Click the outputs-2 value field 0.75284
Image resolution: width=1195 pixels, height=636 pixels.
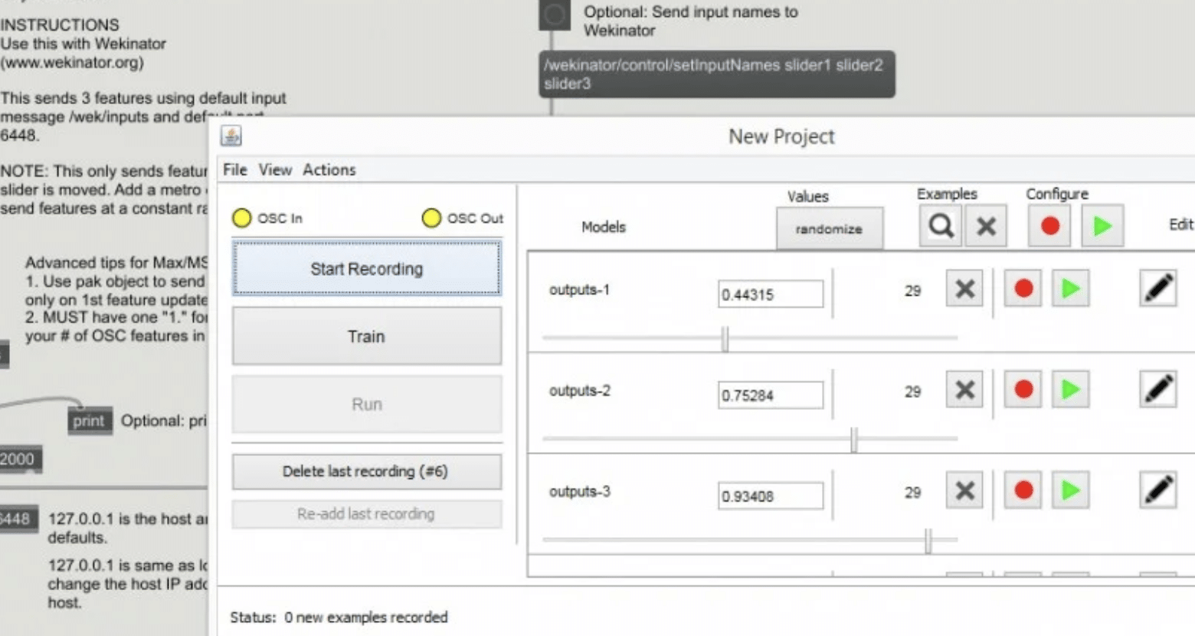(x=771, y=395)
